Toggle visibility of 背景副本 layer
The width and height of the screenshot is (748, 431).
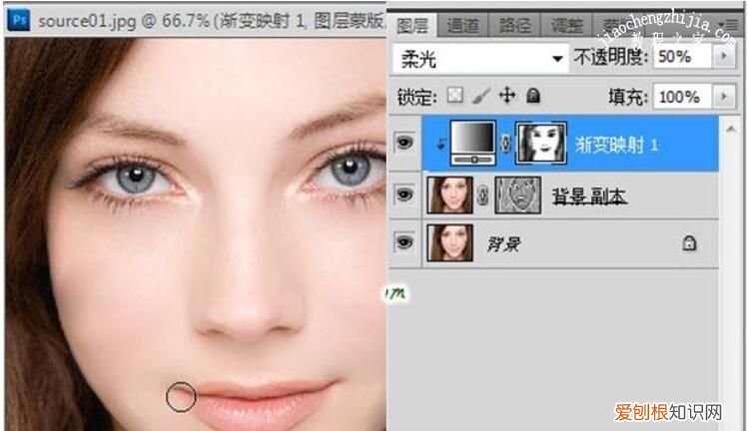(x=404, y=195)
